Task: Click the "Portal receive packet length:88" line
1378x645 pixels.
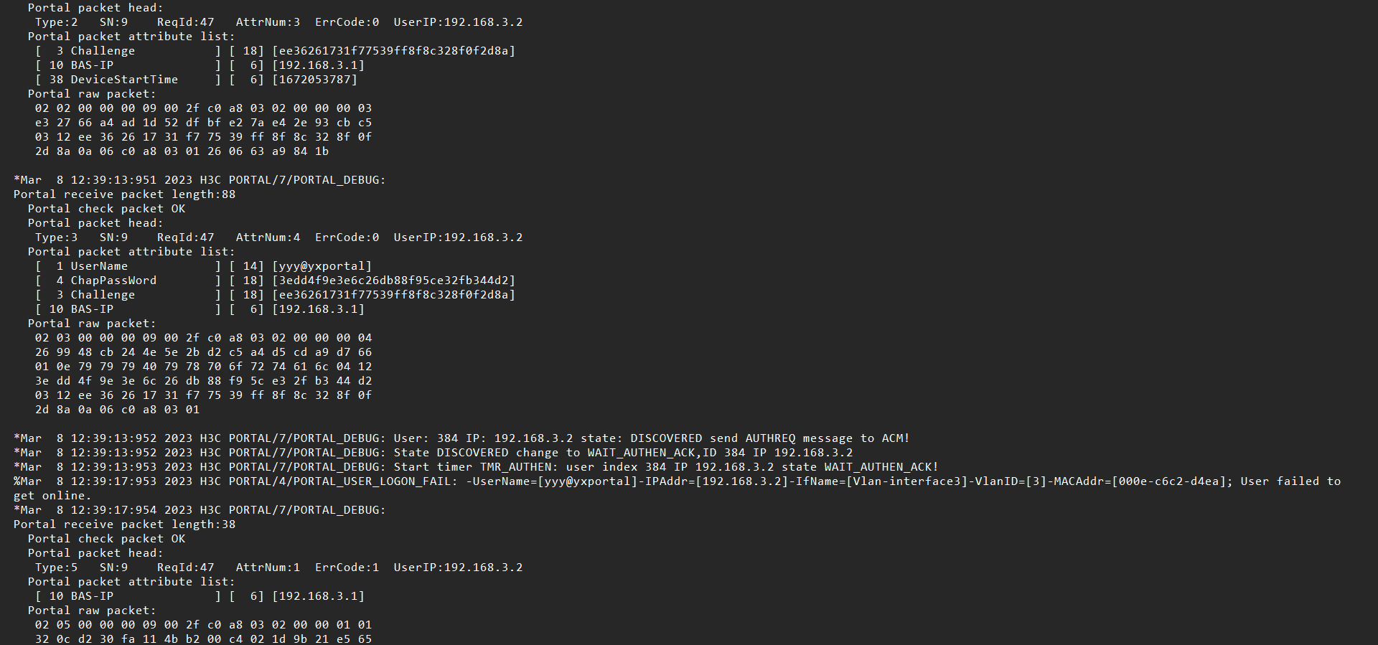Action: 124,194
